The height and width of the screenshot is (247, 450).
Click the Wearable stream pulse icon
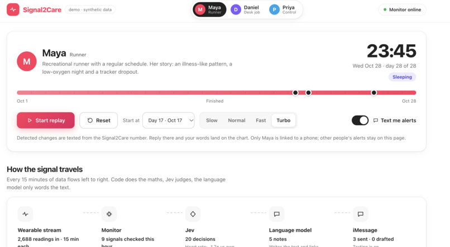[x=25, y=214]
